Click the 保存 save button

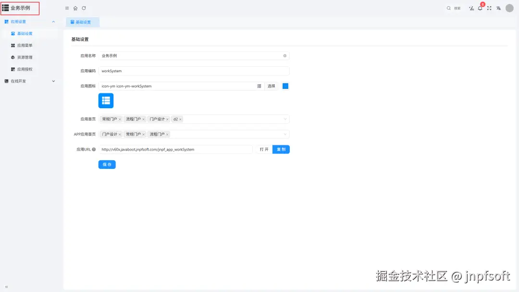(107, 164)
